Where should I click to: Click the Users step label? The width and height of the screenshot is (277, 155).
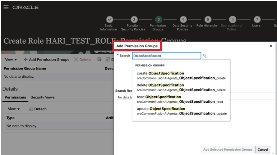pyautogui.click(x=256, y=25)
